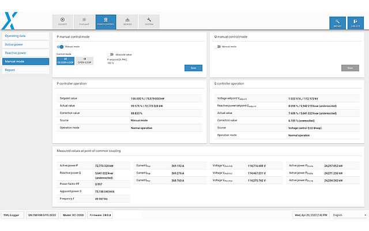The image size is (369, 231).
Task: Select Open Loop control mode
Action: point(85,61)
